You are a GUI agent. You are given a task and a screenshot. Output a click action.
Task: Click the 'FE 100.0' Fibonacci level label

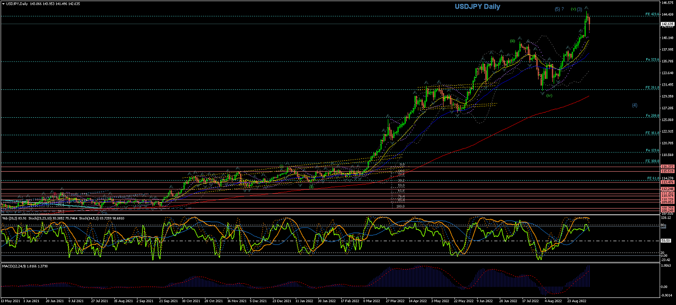click(x=652, y=161)
